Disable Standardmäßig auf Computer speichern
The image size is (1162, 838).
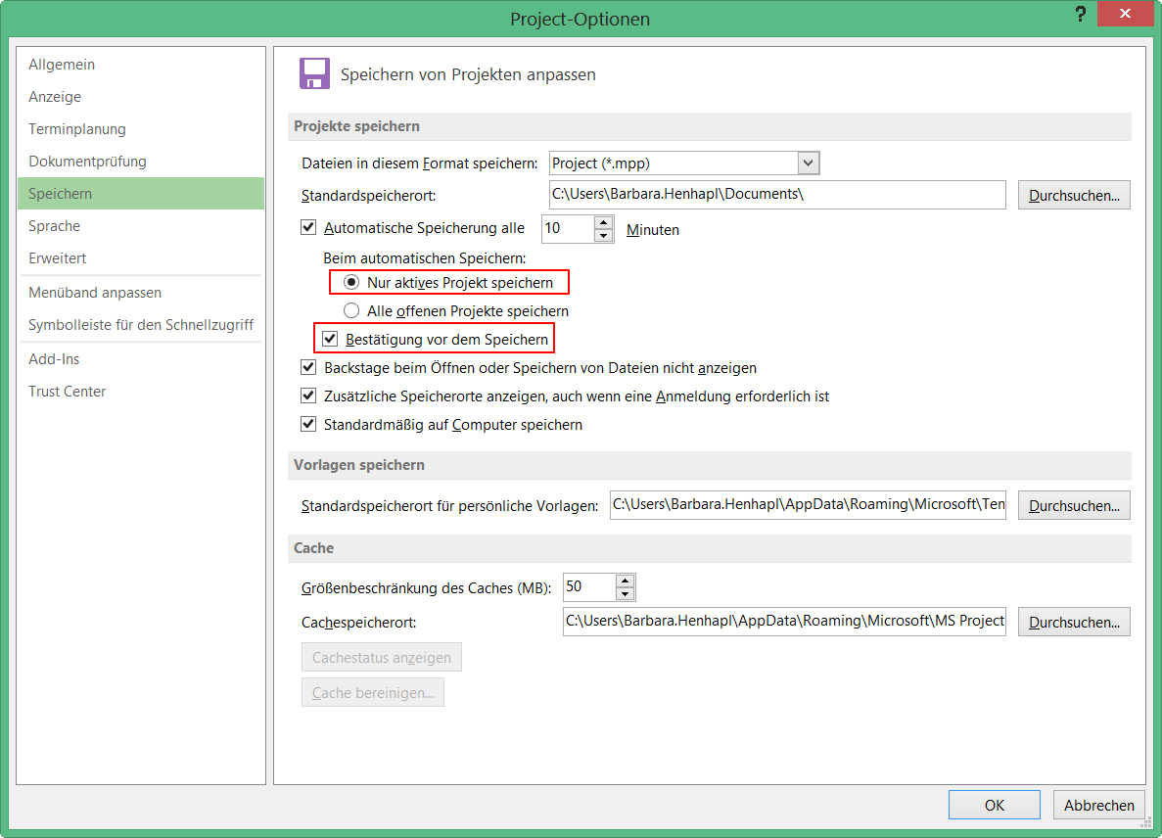click(309, 425)
